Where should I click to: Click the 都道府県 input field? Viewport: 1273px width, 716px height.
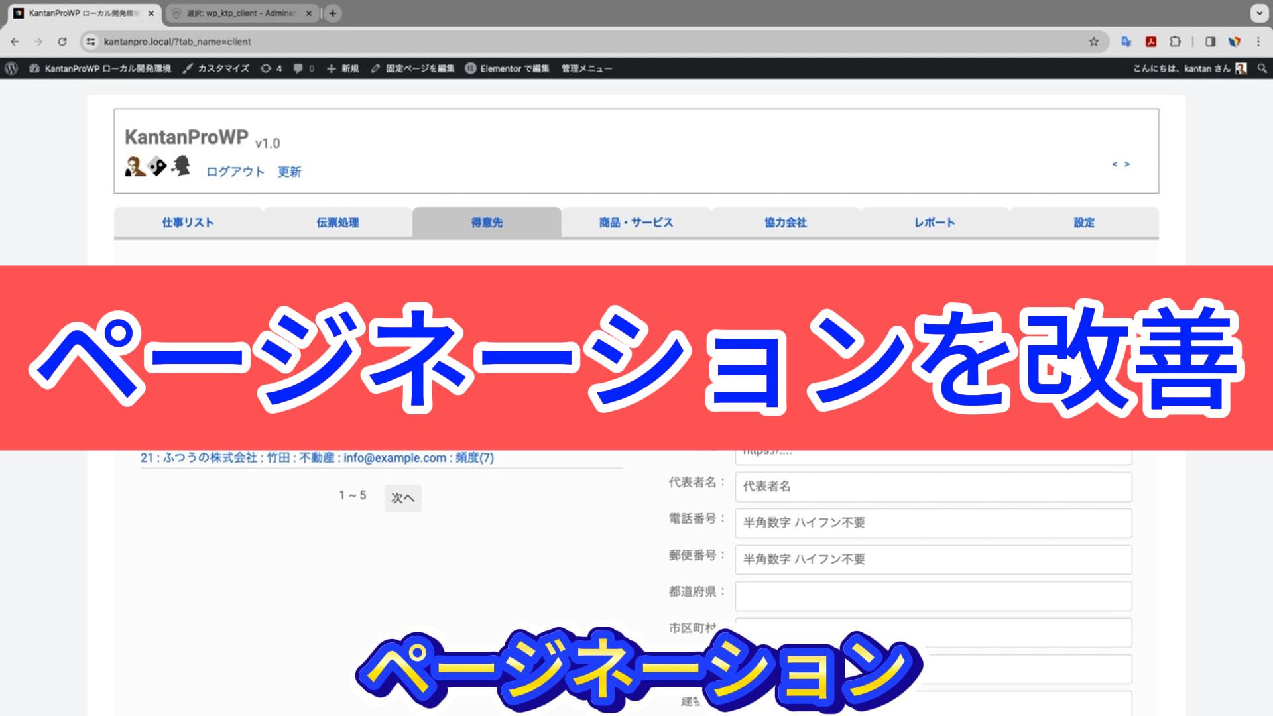933,596
